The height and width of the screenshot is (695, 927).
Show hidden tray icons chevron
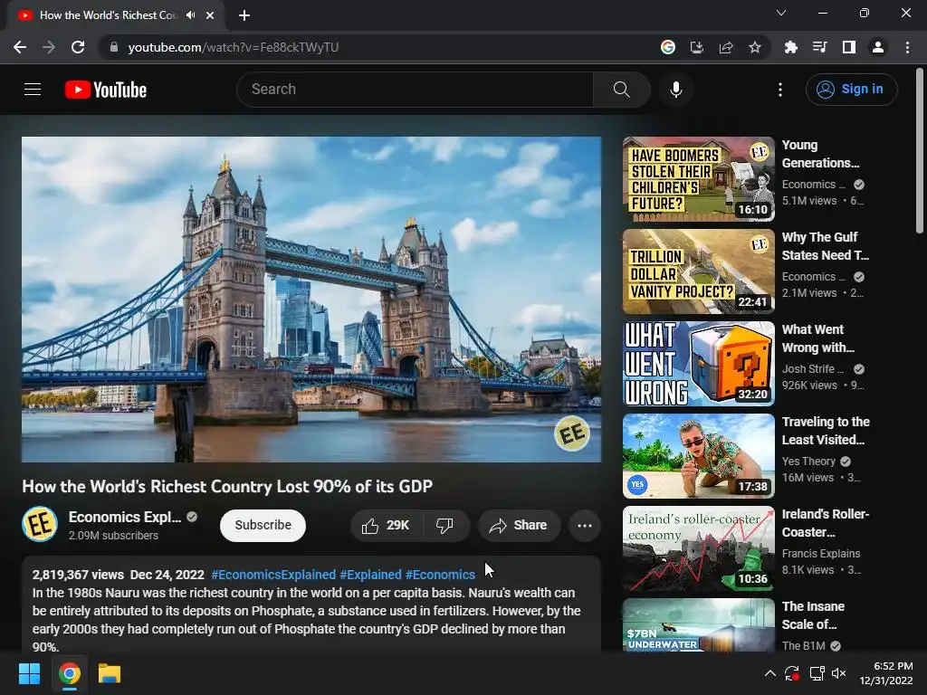click(769, 673)
